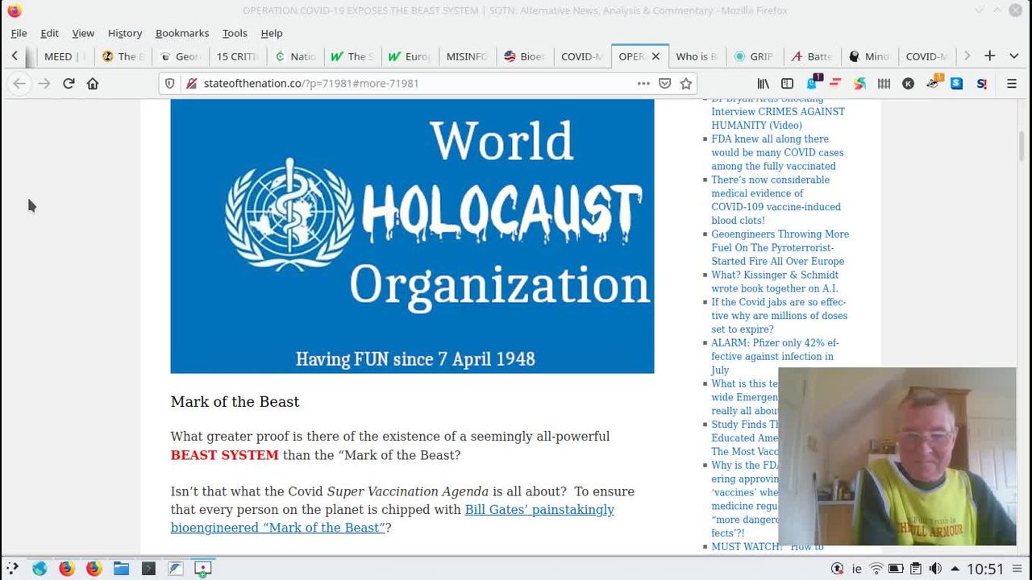Image resolution: width=1032 pixels, height=580 pixels.
Task: Open Bill Gates' bioengineered Mark of the Beast link
Action: (392, 519)
